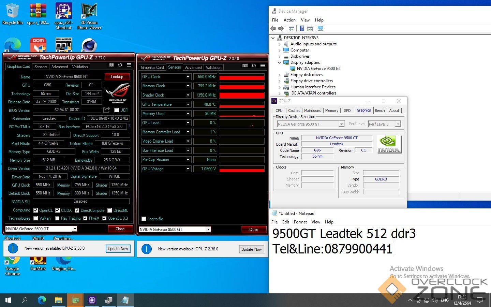491x307 pixels.
Task: Open FurMark desktop shortcut
Action: (x=38, y=263)
